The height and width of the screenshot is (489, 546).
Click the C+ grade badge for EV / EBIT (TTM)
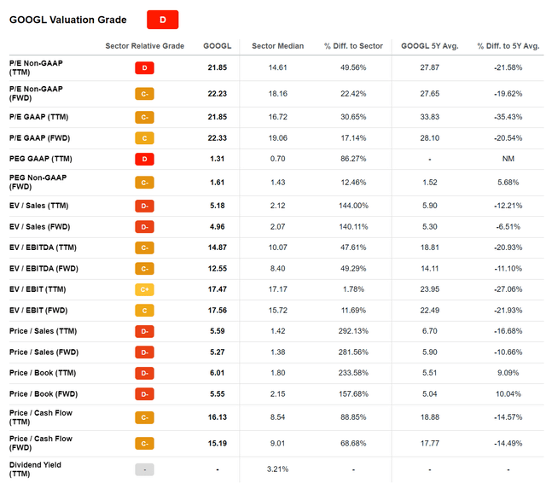pyautogui.click(x=144, y=289)
